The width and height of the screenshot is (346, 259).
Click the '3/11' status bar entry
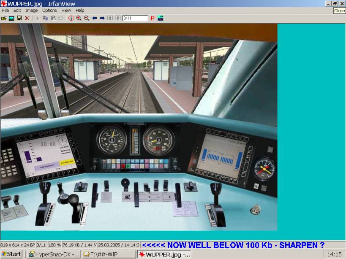41,245
